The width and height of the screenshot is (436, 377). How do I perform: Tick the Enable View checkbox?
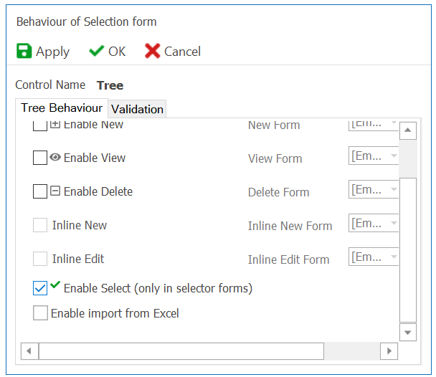[40, 158]
